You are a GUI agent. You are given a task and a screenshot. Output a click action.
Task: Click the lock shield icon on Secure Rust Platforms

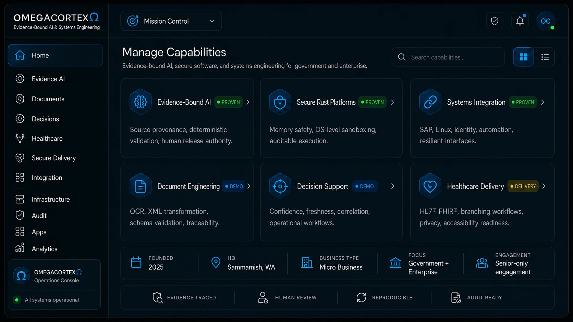(280, 102)
